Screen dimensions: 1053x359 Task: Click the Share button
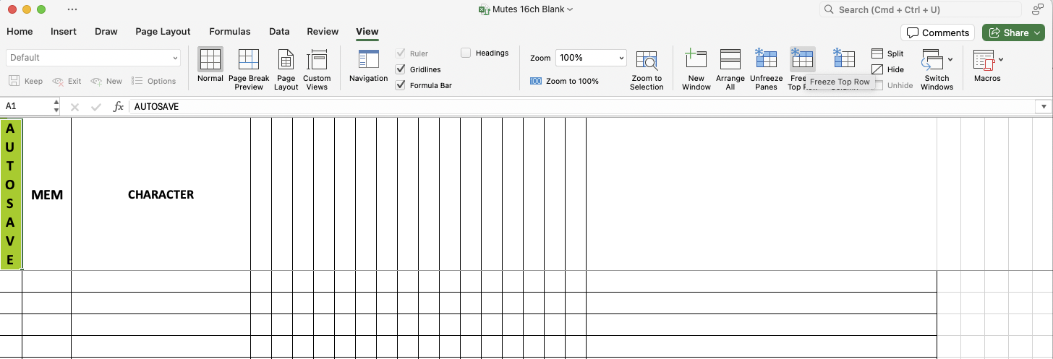(x=1008, y=33)
